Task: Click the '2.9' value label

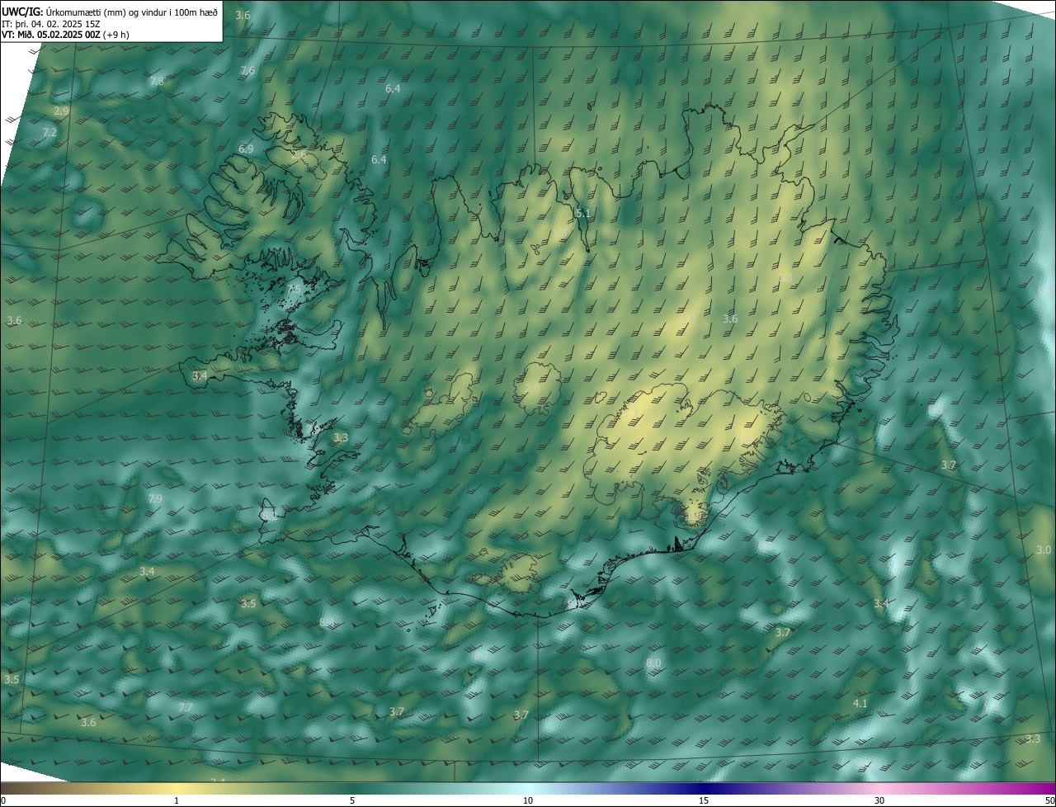Action: [x=61, y=111]
